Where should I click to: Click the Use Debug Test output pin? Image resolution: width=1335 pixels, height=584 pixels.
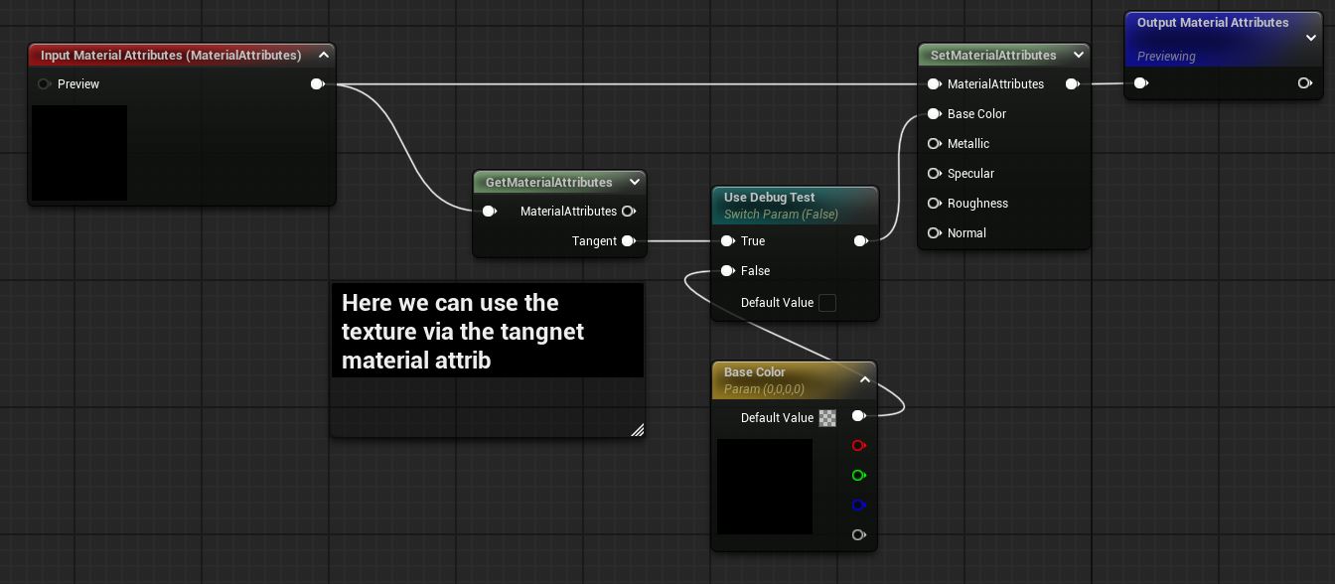click(861, 241)
